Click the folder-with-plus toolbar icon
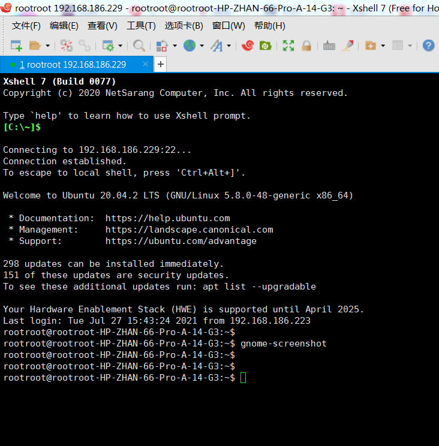The width and height of the screenshot is (439, 446). tap(371, 46)
